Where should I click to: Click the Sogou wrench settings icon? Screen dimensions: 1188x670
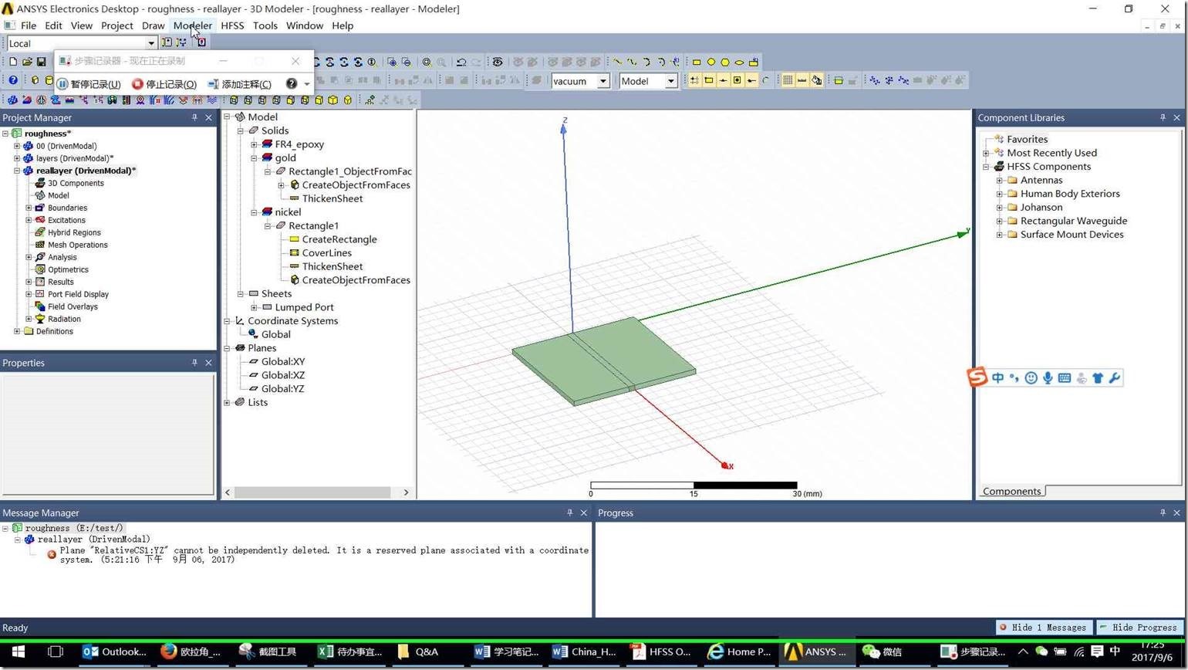pyautogui.click(x=1114, y=377)
